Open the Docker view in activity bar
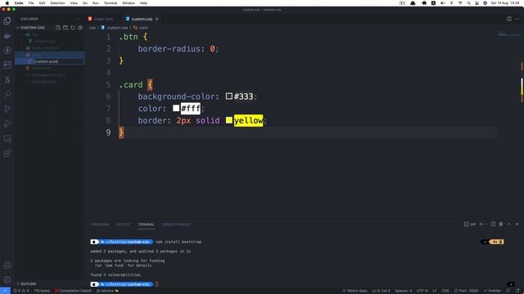Screen dimensions: 524x294 [7, 36]
